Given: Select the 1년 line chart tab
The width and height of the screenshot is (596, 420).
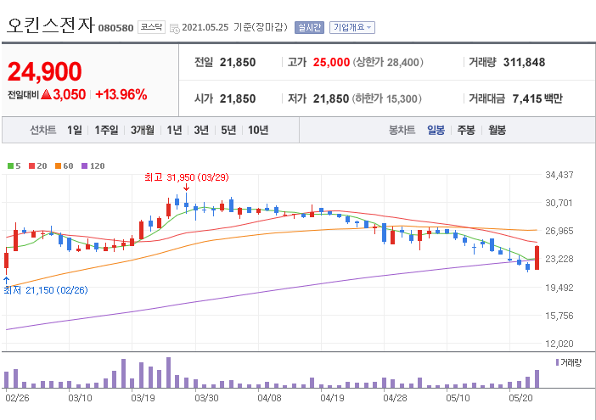Looking at the screenshot, I should pyautogui.click(x=174, y=131).
